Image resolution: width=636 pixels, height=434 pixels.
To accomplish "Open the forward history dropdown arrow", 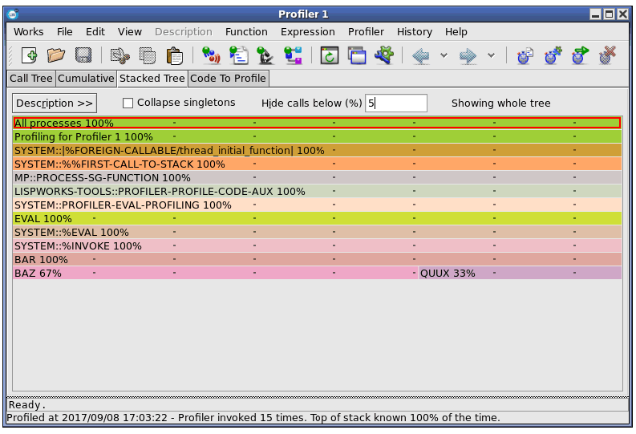I will 491,55.
